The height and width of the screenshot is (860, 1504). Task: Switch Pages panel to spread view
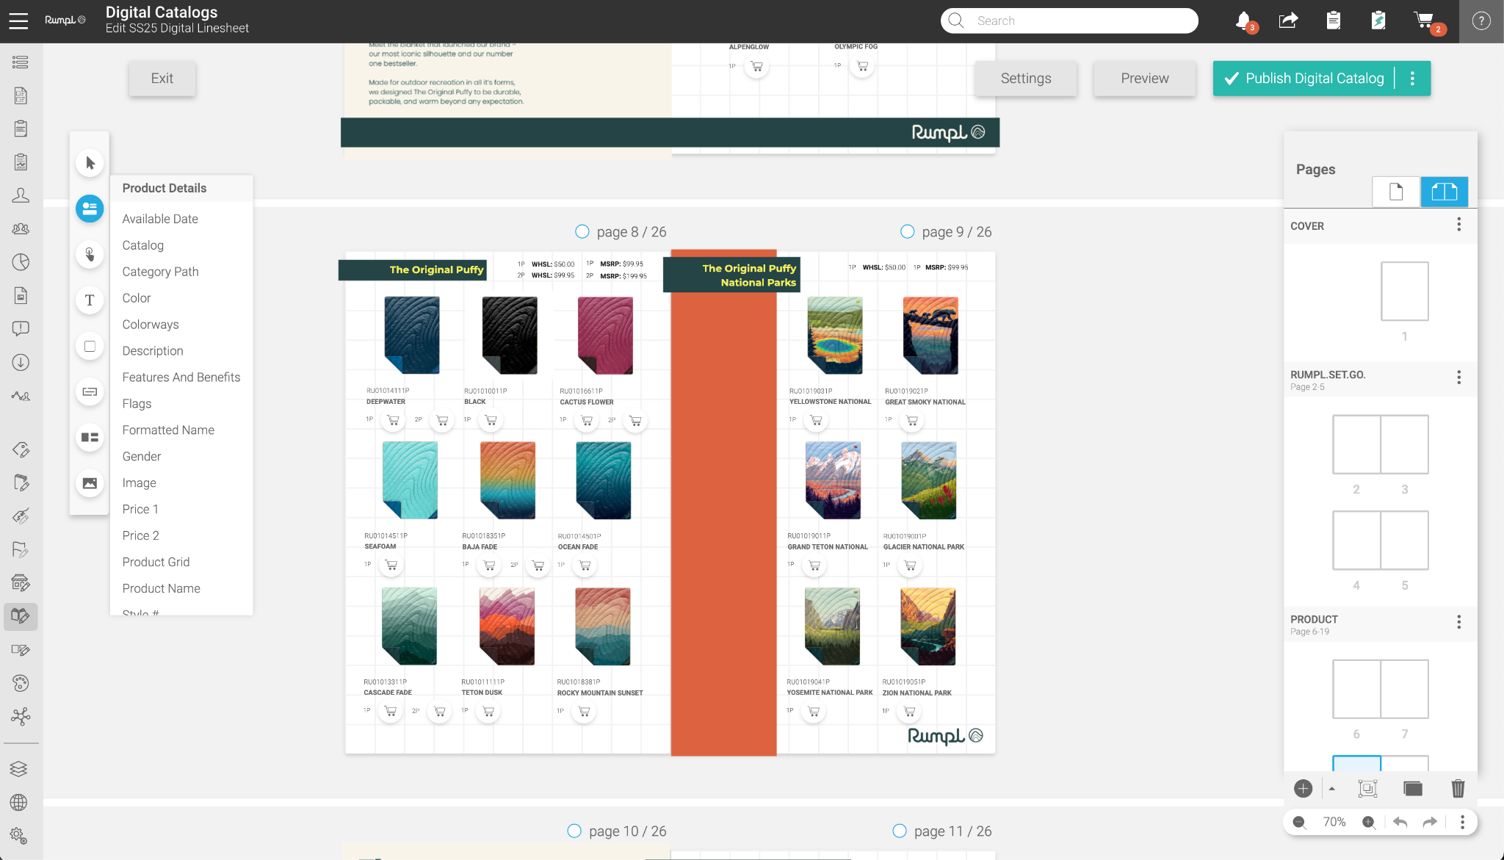1444,192
